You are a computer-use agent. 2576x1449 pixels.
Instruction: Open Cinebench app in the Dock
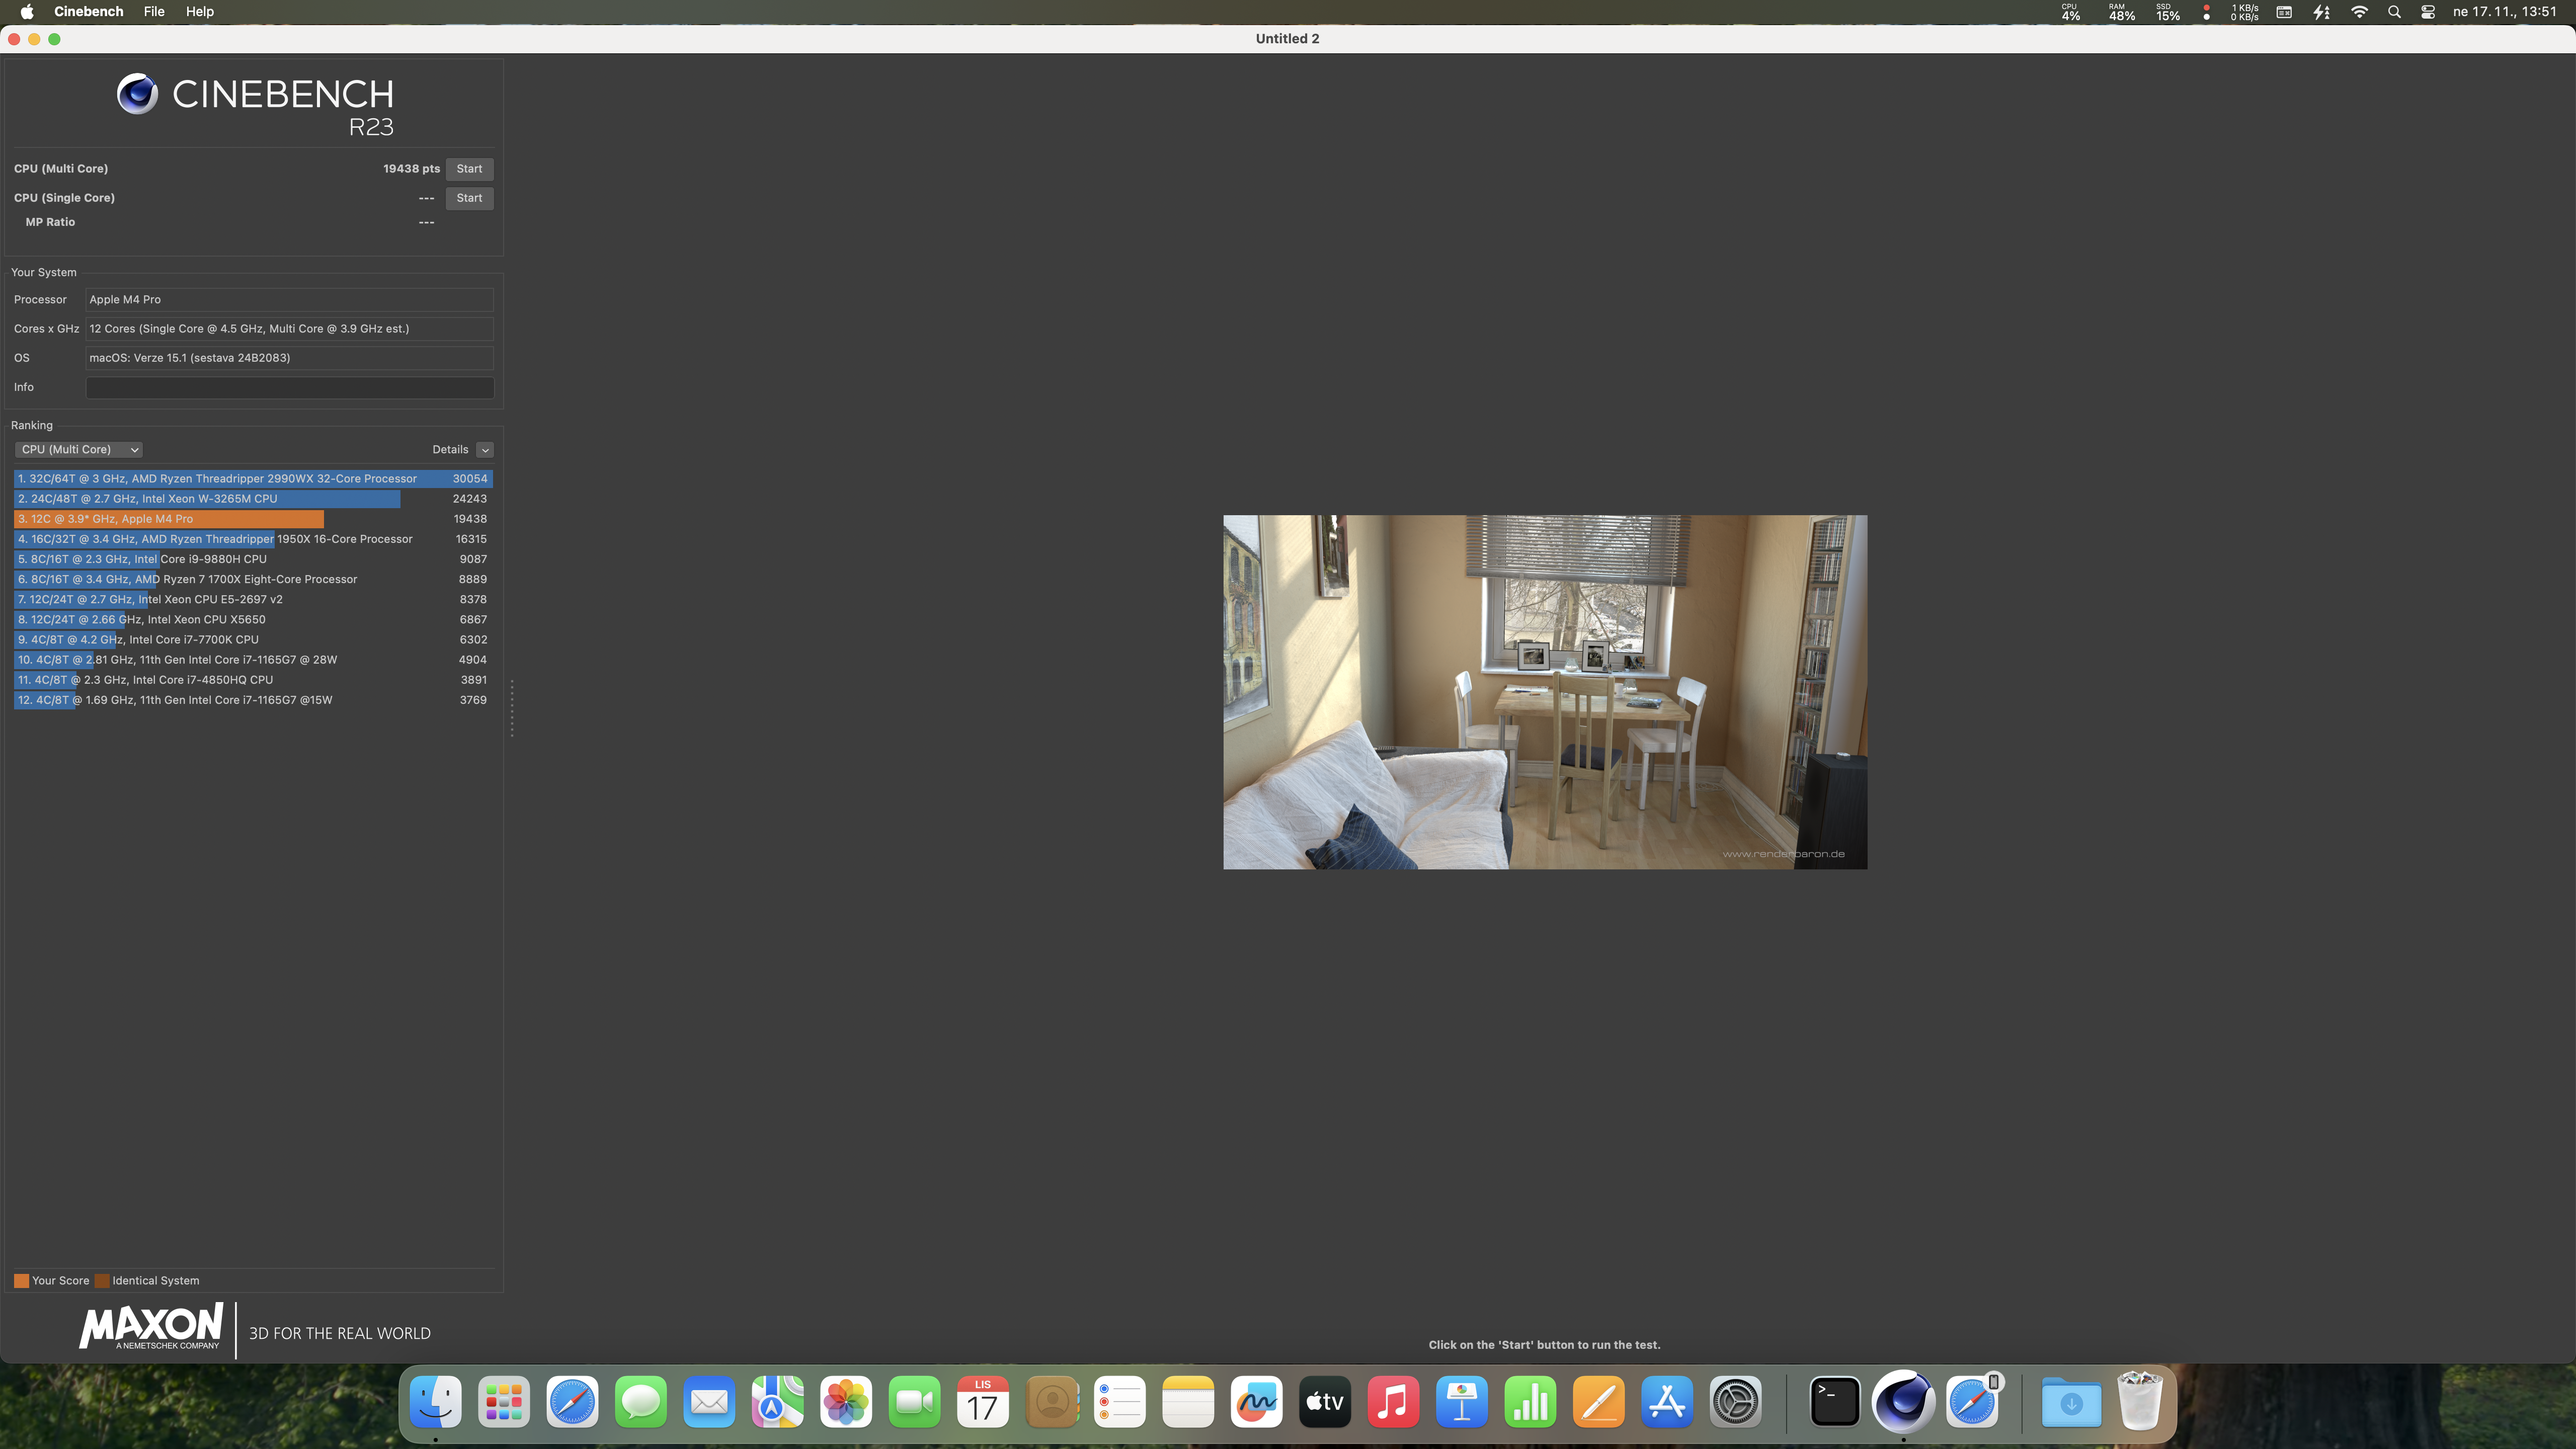pos(1903,1402)
